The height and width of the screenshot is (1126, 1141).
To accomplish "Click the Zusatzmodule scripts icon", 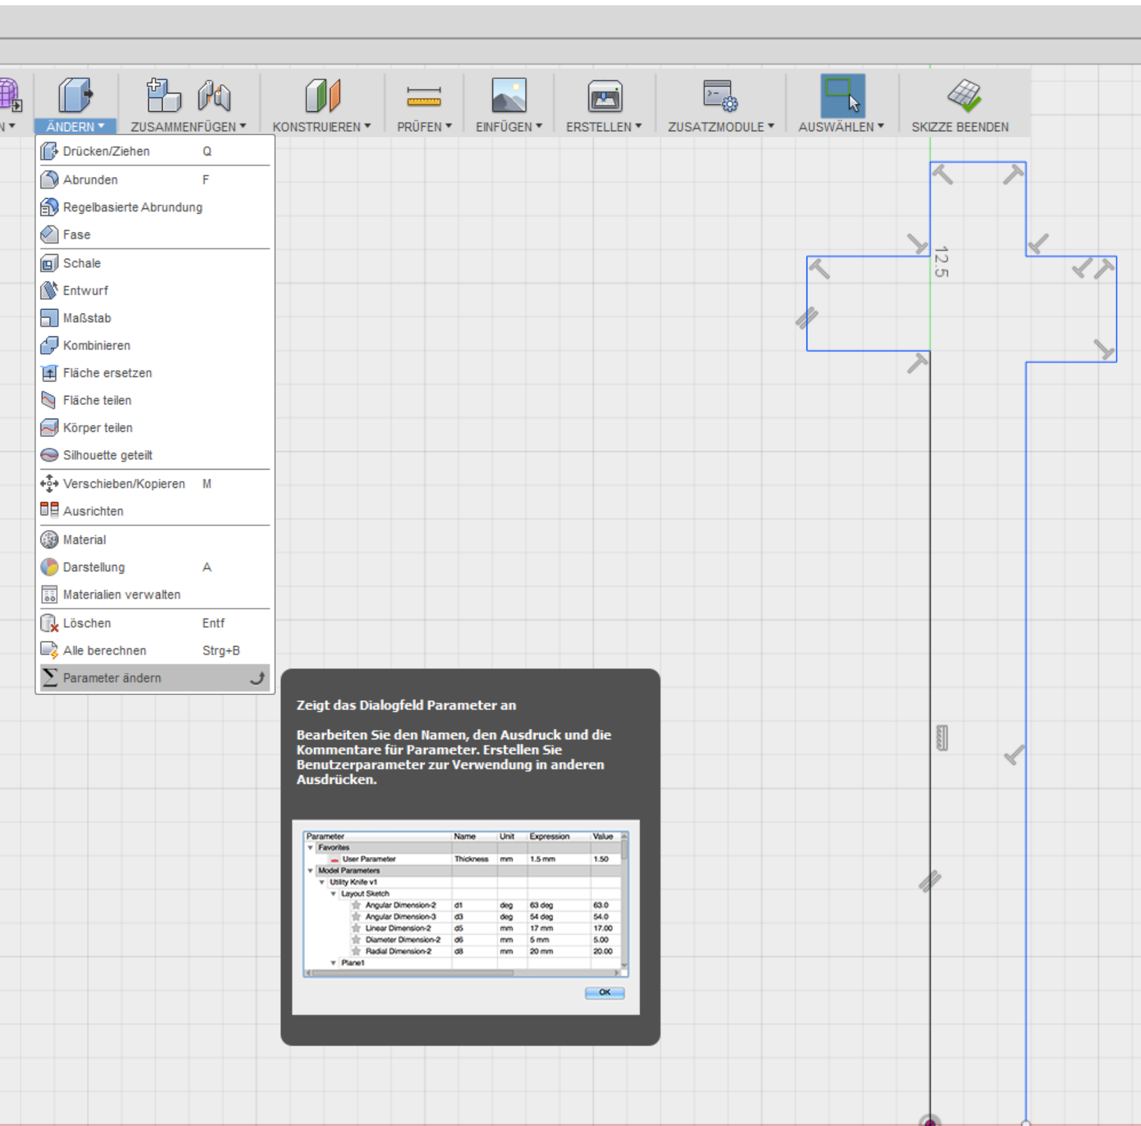I will pyautogui.click(x=720, y=96).
